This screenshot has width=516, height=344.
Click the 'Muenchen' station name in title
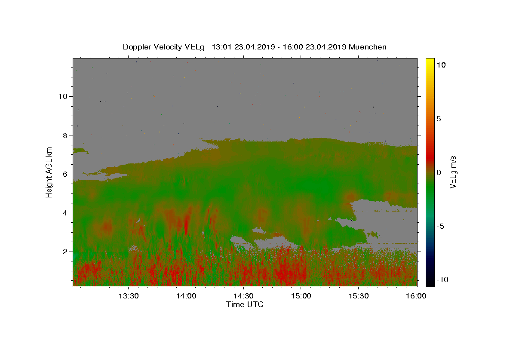(368, 47)
